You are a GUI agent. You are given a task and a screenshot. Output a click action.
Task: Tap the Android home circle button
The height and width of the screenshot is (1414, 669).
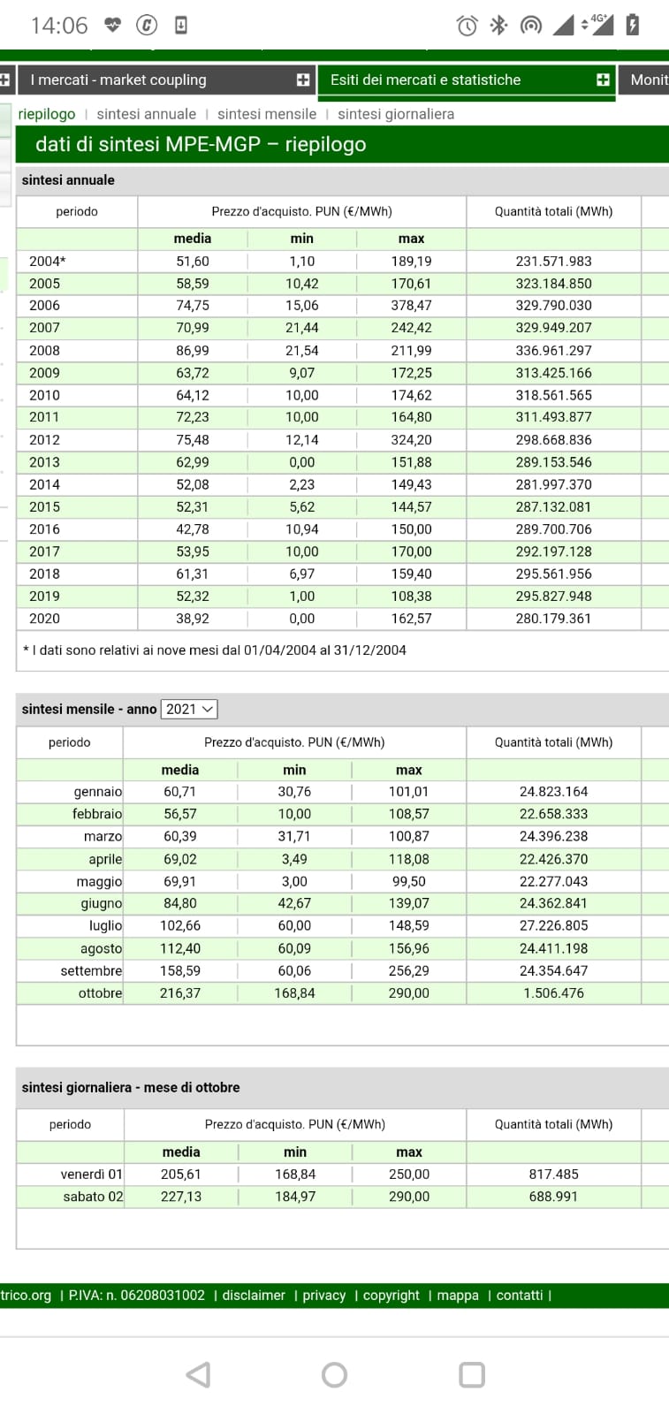pyautogui.click(x=334, y=1374)
